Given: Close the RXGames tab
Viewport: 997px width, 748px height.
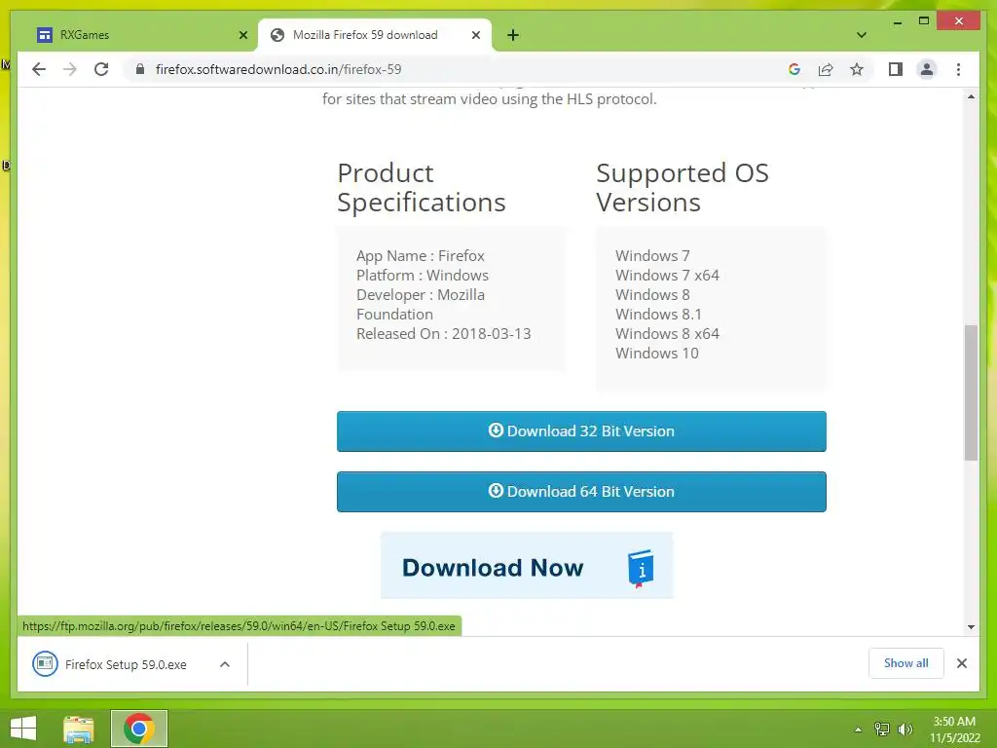Looking at the screenshot, I should pyautogui.click(x=242, y=35).
